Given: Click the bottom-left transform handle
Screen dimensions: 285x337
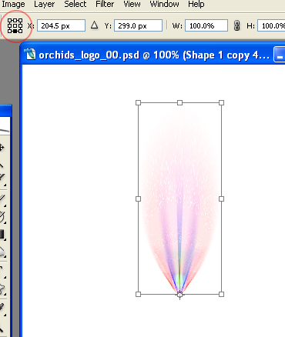Looking at the screenshot, I should (x=138, y=294).
